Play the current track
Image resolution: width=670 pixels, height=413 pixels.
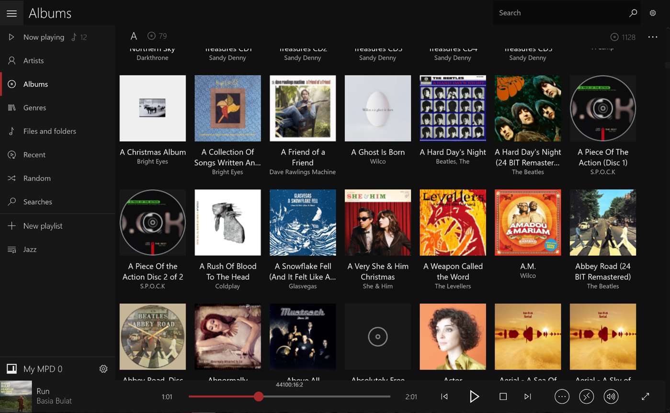click(x=474, y=396)
